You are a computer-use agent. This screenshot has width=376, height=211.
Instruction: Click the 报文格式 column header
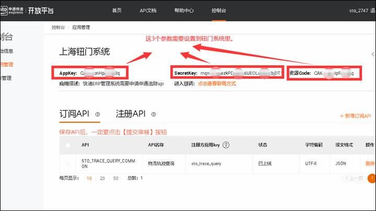tap(344, 145)
